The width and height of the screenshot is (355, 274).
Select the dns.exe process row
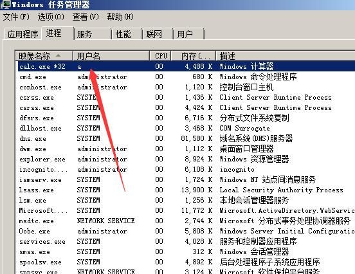[x=186, y=138]
